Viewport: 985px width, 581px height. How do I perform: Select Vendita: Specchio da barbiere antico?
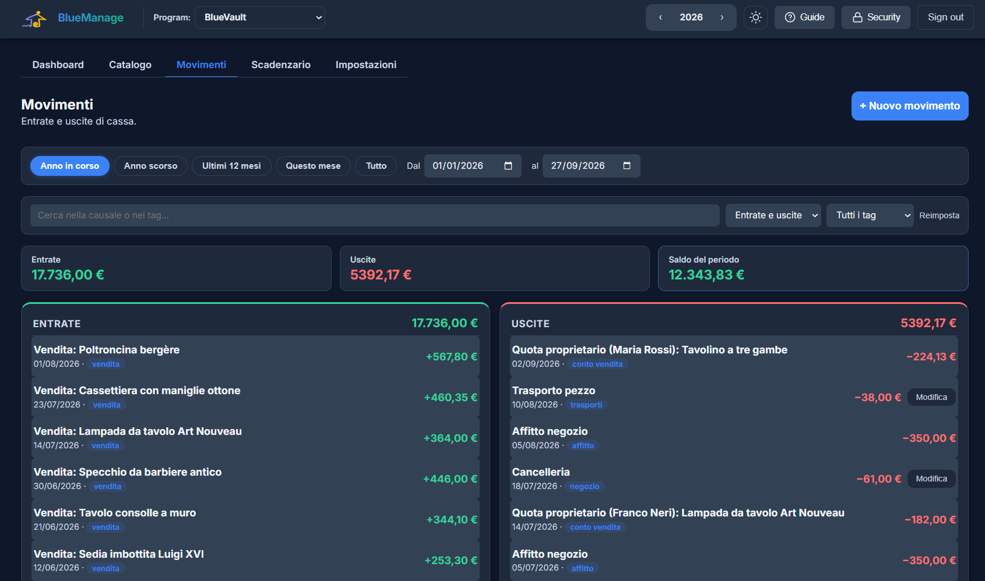[x=255, y=479]
